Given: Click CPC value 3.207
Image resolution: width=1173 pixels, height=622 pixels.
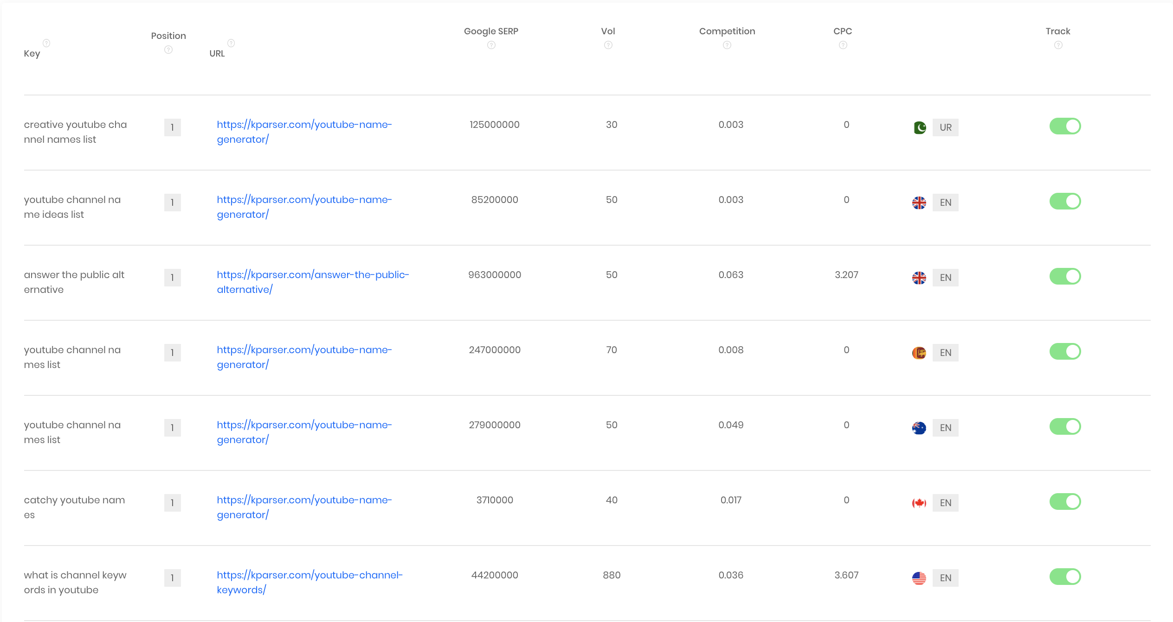Looking at the screenshot, I should [846, 275].
